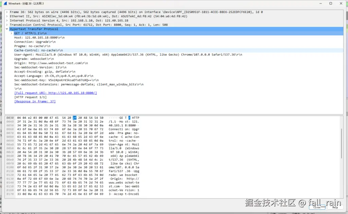This screenshot has height=214, width=348.
Task: Minimize the Wireshark packet window
Action: [x=320, y=3]
